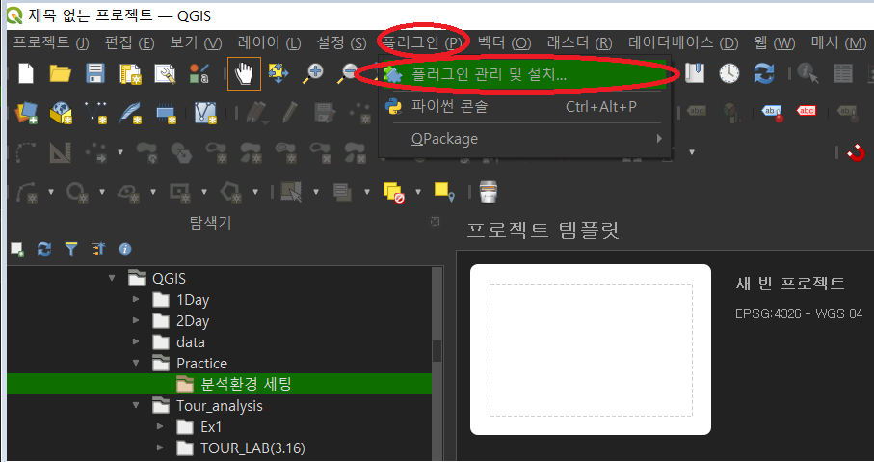Click New GeoPackage Layer globe icon
874x462 pixels.
[61, 113]
